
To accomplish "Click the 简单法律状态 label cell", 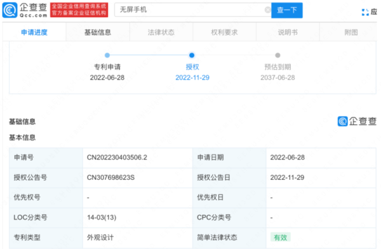I will pyautogui.click(x=229, y=238).
